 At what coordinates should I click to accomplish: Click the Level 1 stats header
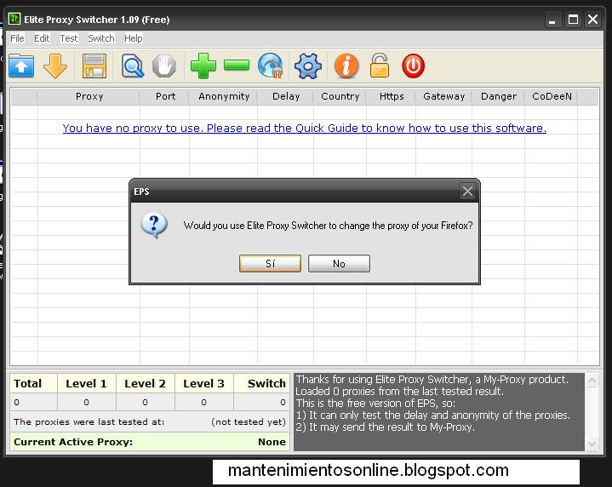point(87,383)
